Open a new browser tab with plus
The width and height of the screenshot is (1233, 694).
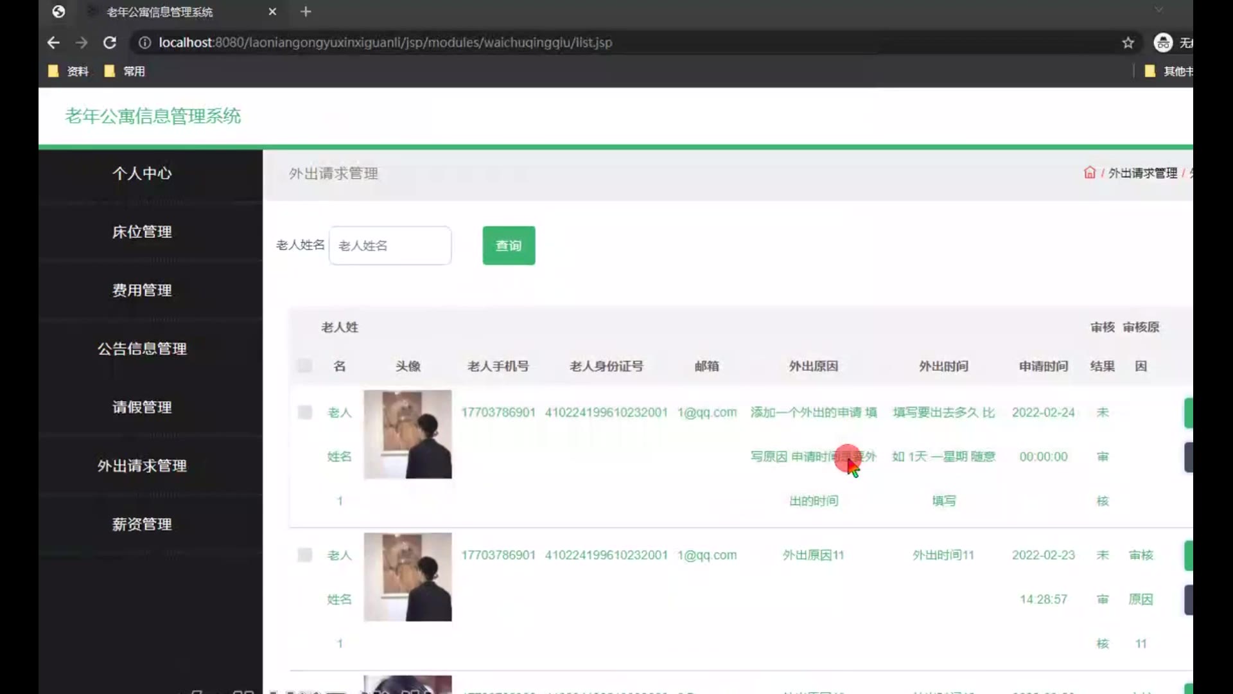pyautogui.click(x=306, y=12)
